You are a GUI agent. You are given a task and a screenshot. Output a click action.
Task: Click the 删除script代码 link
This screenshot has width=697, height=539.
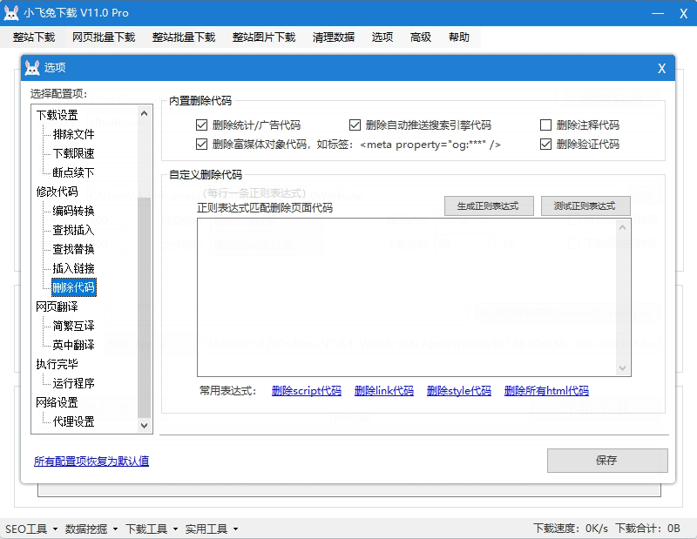pos(306,391)
